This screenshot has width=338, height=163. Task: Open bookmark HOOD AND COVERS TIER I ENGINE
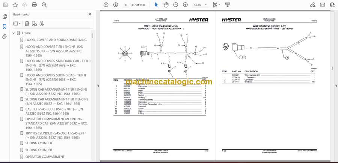click(x=54, y=51)
